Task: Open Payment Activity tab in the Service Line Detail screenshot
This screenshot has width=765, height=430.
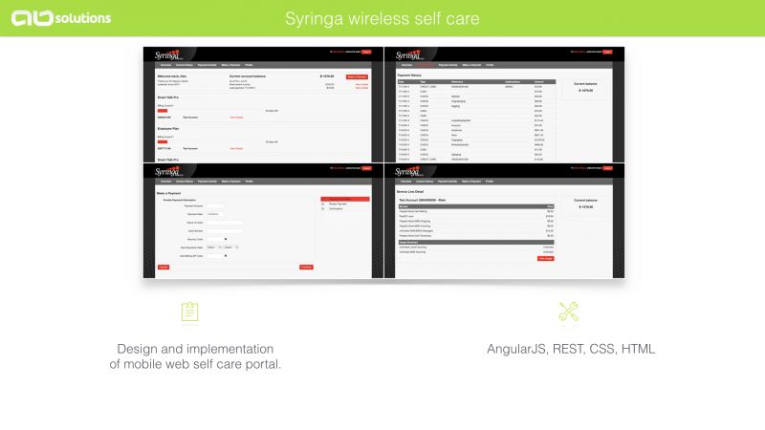Action: click(x=448, y=182)
